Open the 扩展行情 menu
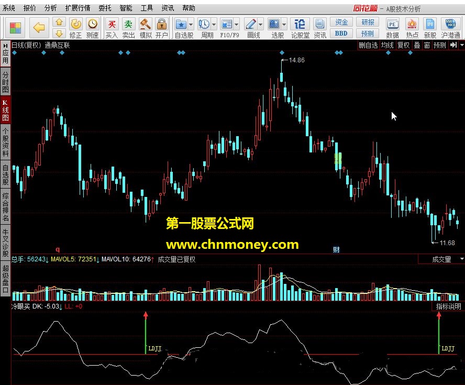Viewport: 465px width, 385px height. pyautogui.click(x=77, y=8)
